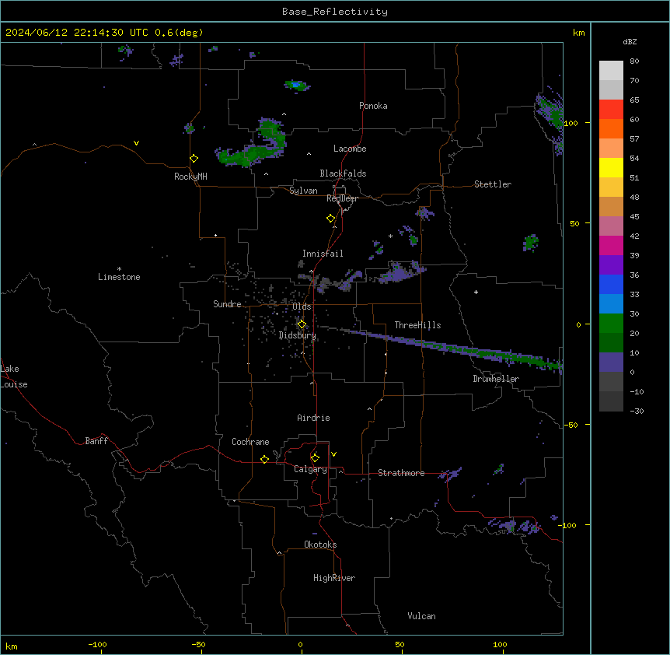Click the -100 km tick on right axis
670x655 pixels.
coord(568,525)
